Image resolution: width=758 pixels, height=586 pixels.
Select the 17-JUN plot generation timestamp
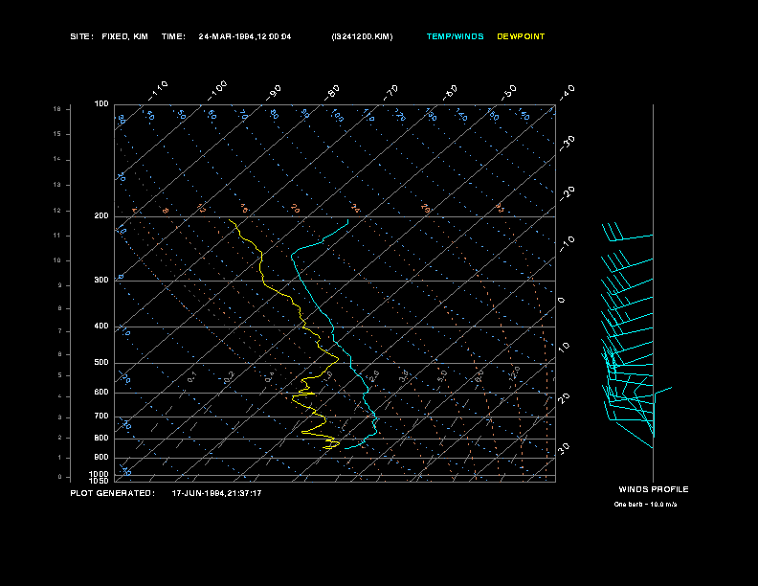click(x=216, y=493)
